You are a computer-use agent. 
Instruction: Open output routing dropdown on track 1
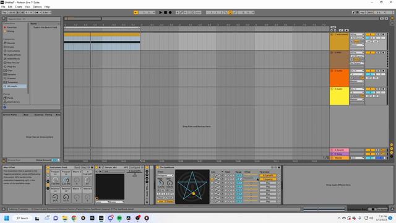[x=357, y=45]
